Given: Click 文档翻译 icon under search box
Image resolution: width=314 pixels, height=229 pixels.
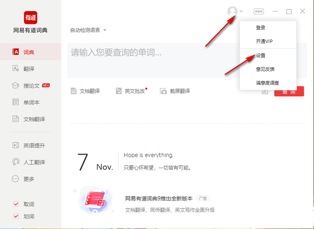Looking at the screenshot, I should (74, 91).
